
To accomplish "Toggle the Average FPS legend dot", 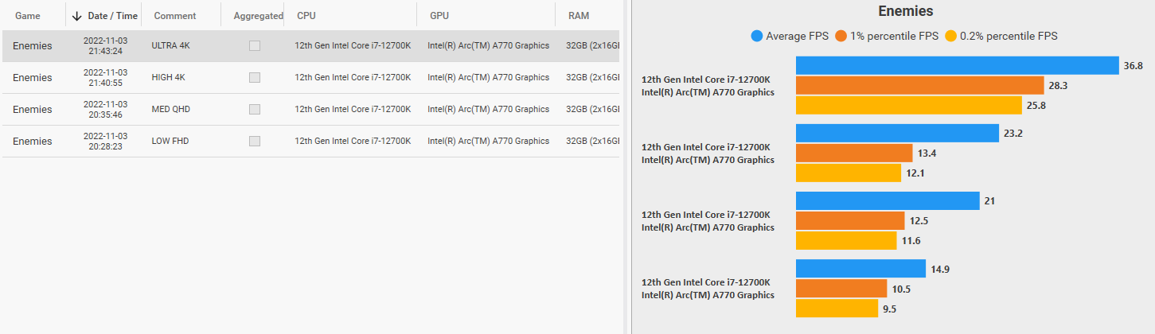I will [757, 36].
